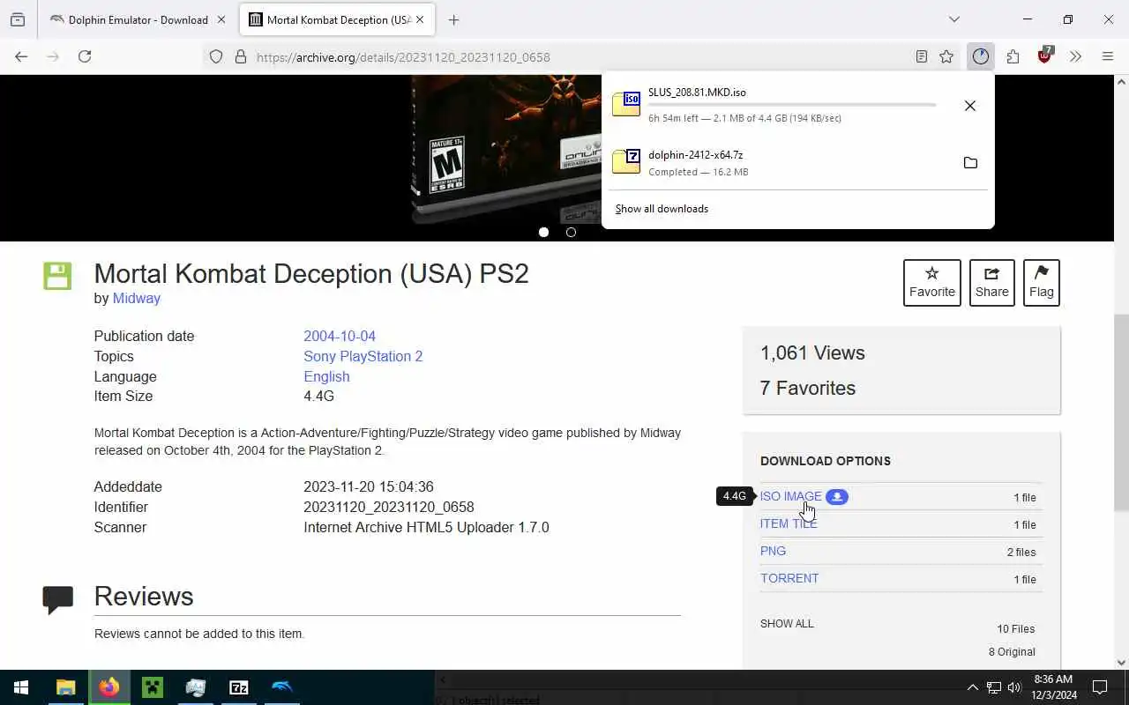
Task: Open Dolphin emulator taskbar icon
Action: (282, 687)
